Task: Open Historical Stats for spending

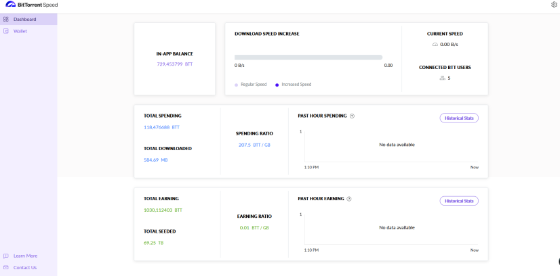Action: 459,118
